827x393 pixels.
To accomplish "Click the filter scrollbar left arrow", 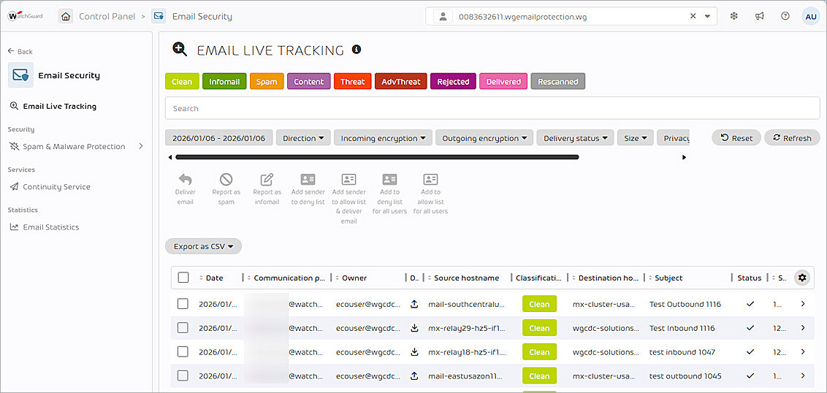I will click(169, 157).
